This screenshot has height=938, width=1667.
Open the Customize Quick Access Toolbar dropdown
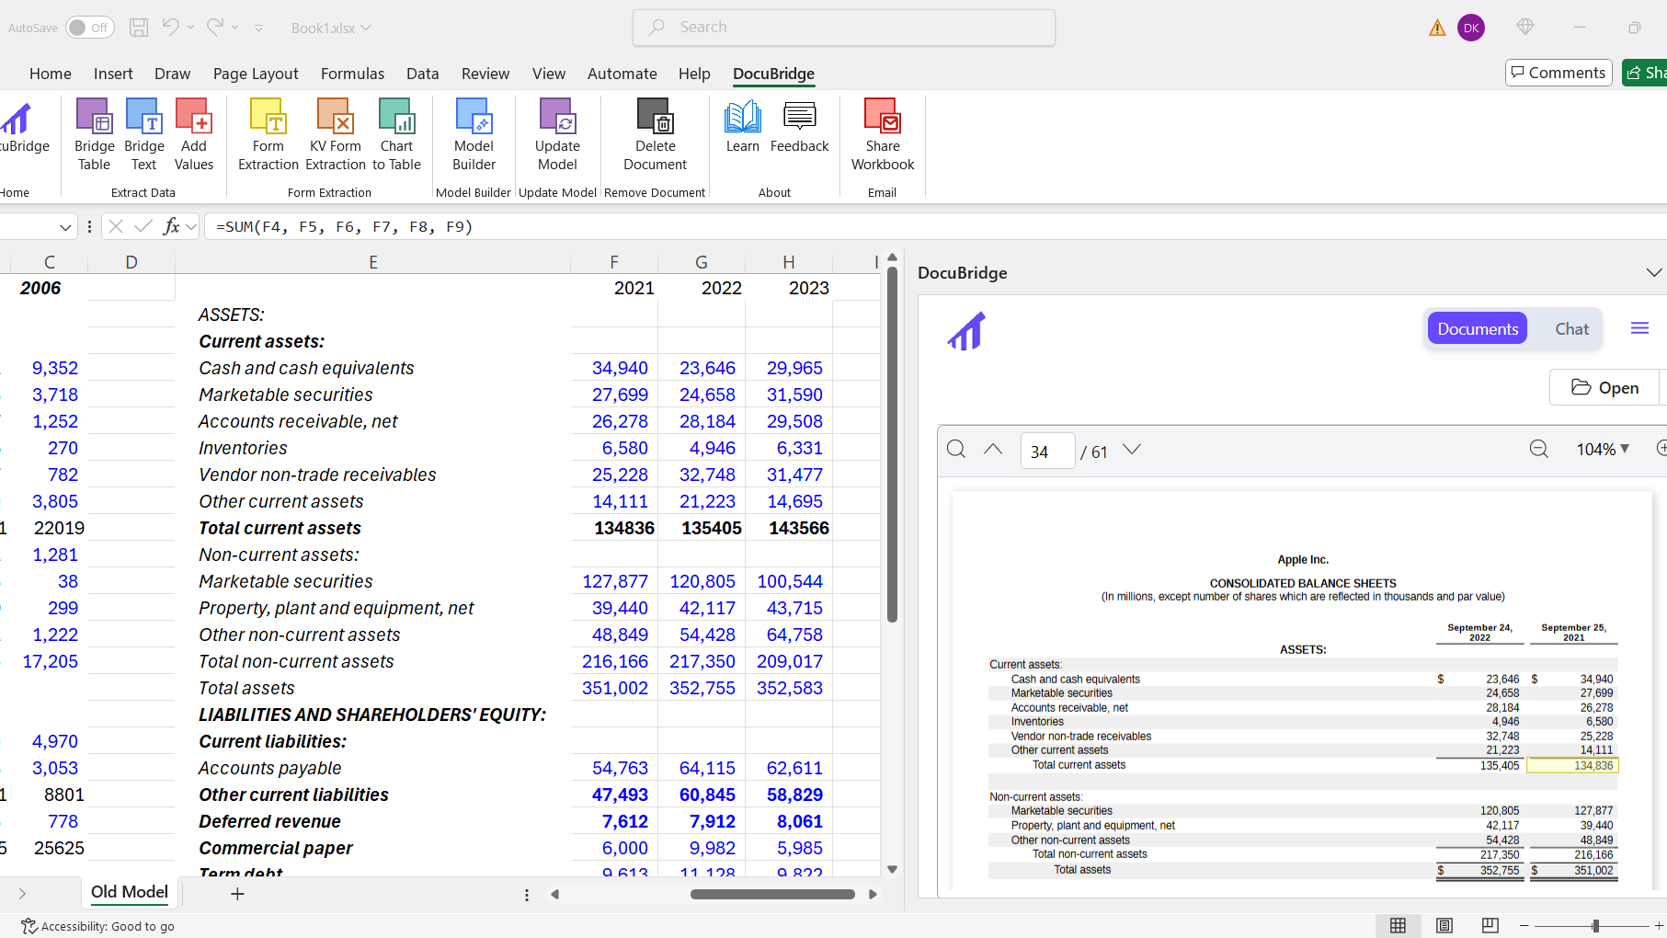coord(259,29)
